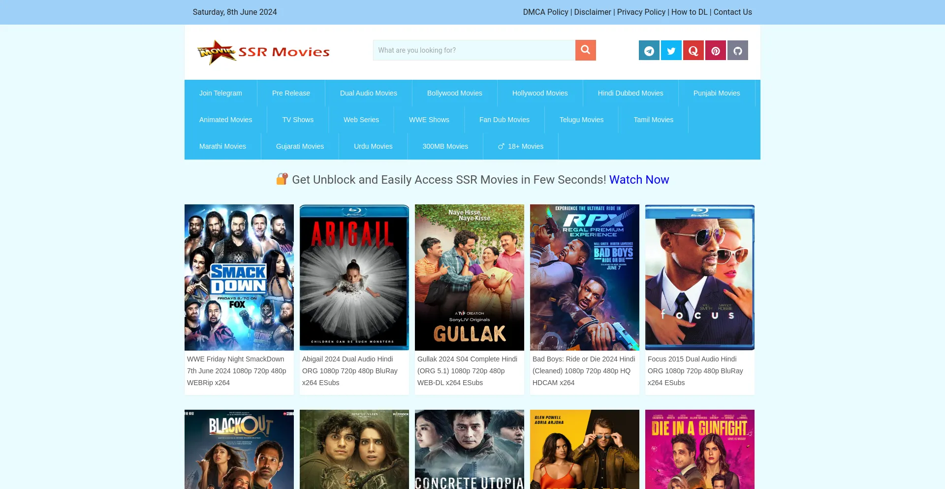
Task: Select the Urdu Movies category
Action: point(373,146)
